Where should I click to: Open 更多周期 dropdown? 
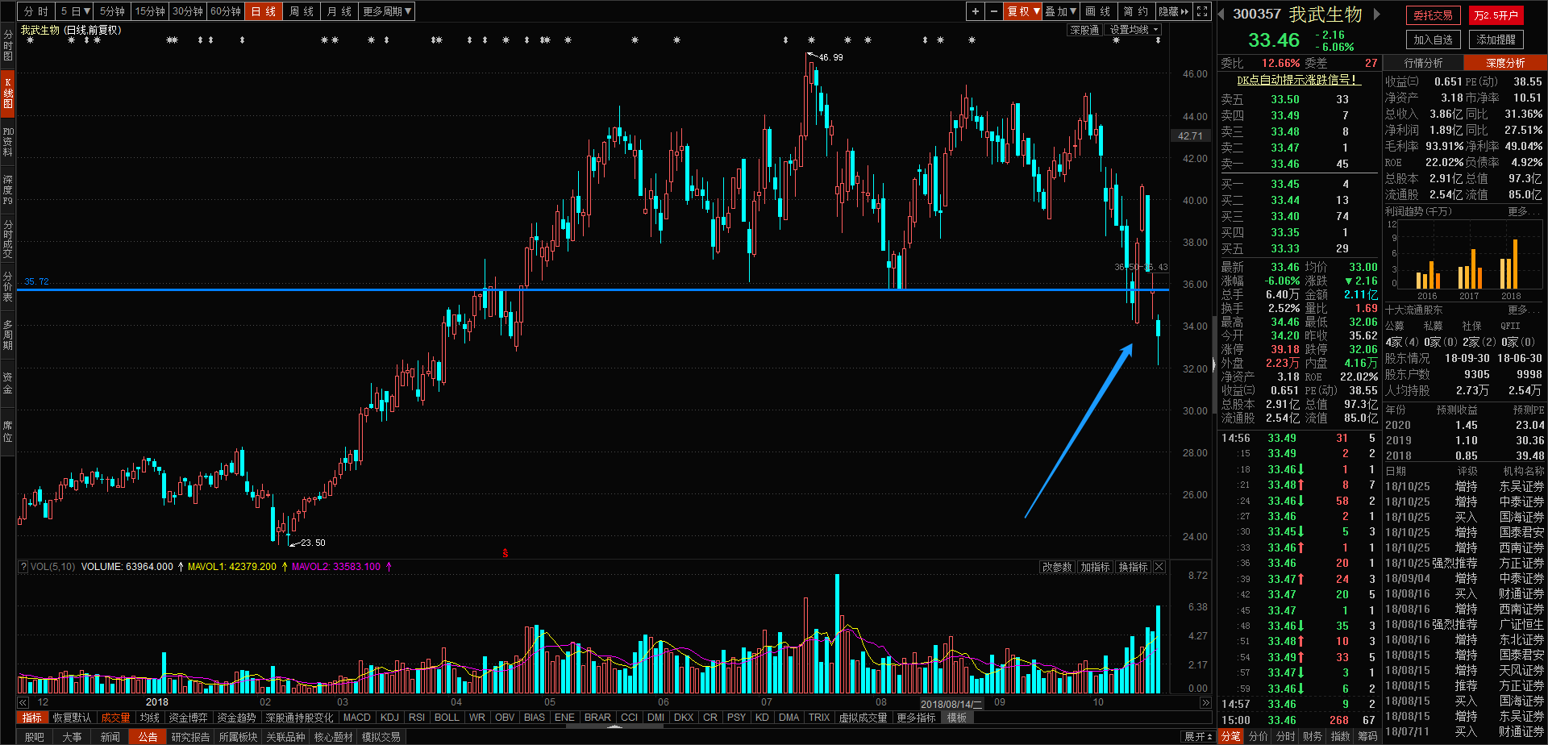coord(387,11)
